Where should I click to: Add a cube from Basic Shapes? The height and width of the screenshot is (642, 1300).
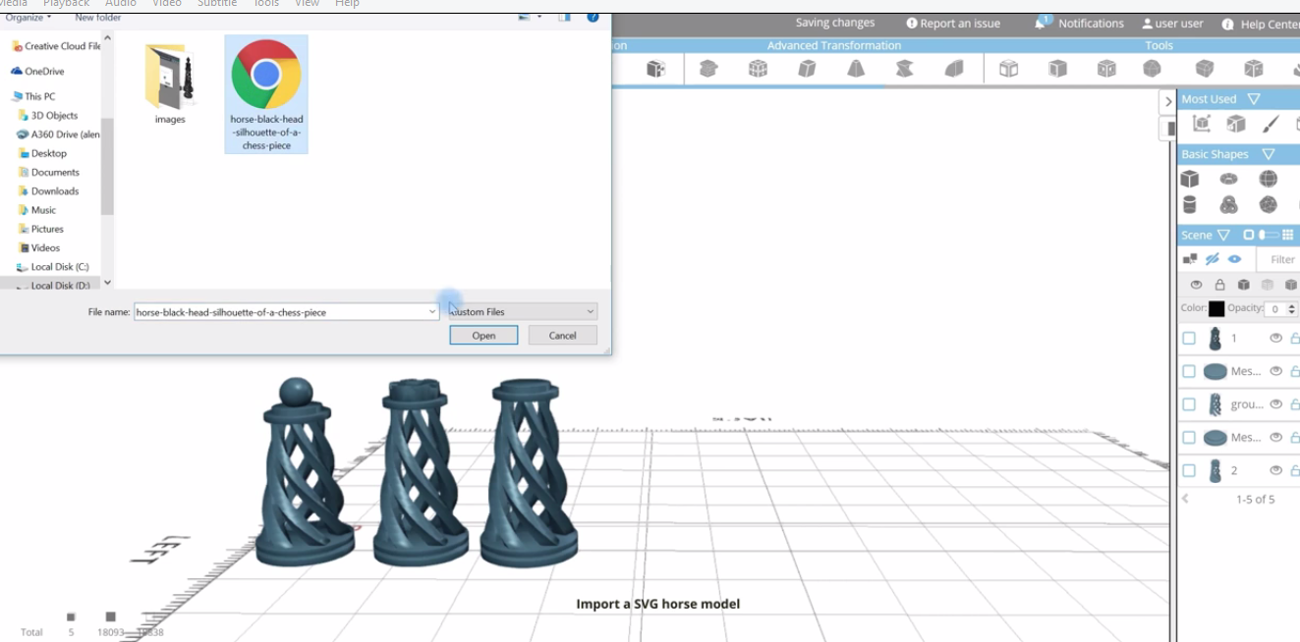pos(1190,179)
